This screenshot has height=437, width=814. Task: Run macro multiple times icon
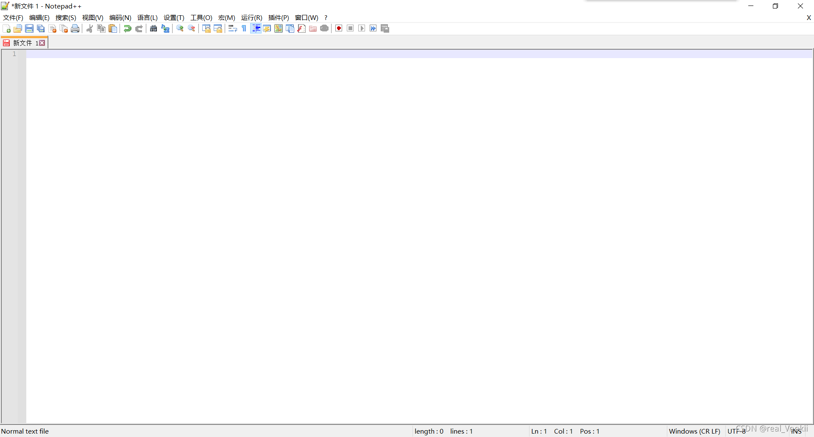tap(373, 28)
